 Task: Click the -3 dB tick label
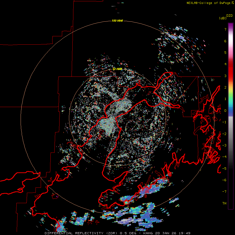[224, 145]
